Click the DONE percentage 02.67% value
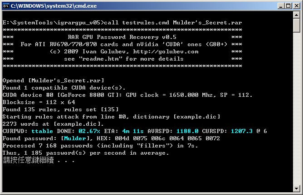The height and width of the screenshot is (195, 303). coord(89,131)
